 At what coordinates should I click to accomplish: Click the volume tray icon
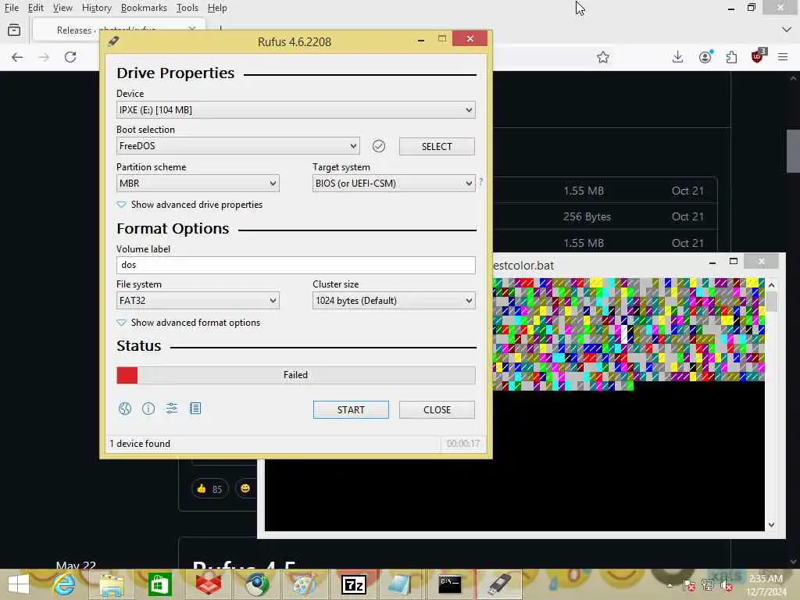coord(726,585)
